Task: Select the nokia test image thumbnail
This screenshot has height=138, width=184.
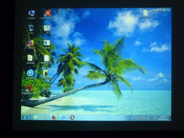Action: pos(47,44)
